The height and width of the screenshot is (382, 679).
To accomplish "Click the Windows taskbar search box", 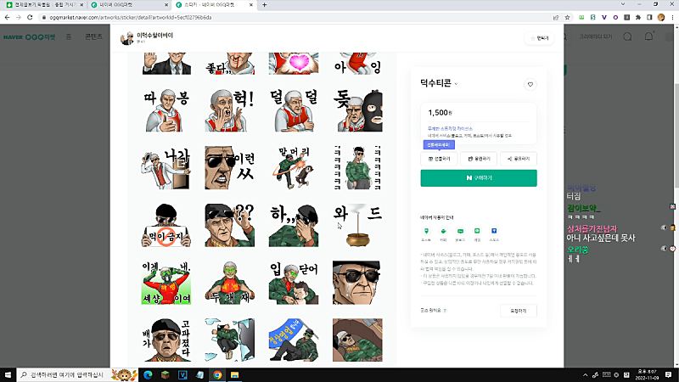I will 77,374.
